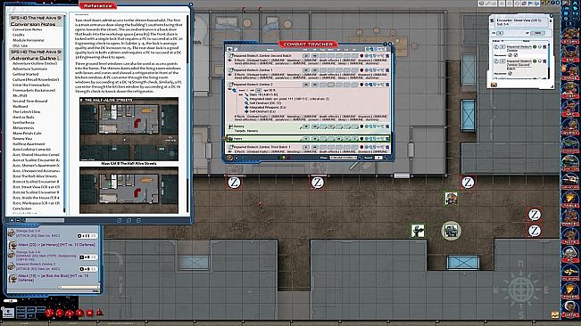Toggle visibility eye for Impaired Biotech Zombie 2
Screen dimensions: 581x326
[x=229, y=89]
